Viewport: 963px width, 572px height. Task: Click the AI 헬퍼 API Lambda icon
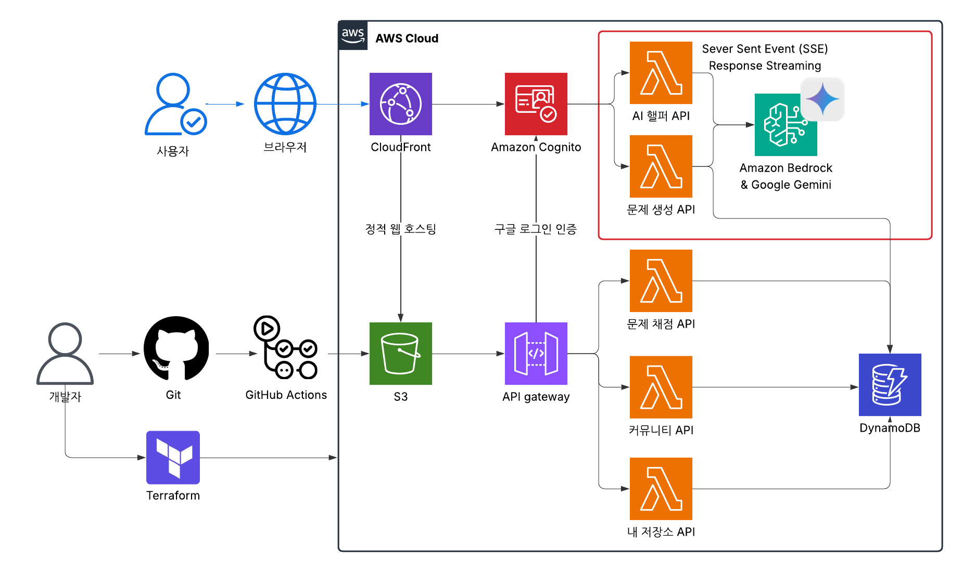tap(661, 73)
